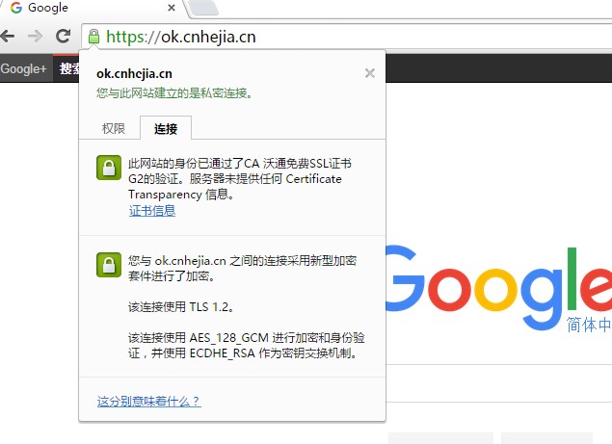Click certificate identity lock icon
Viewport: 612px width, 444px height.
(x=109, y=168)
